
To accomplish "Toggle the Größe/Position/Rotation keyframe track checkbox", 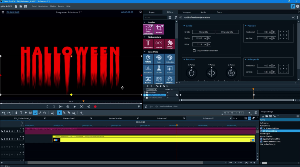I will click(147, 95).
